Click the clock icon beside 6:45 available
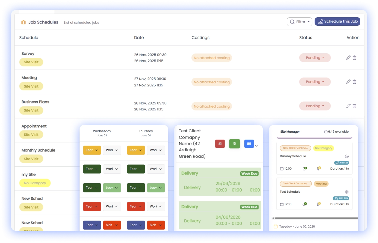 326,132
